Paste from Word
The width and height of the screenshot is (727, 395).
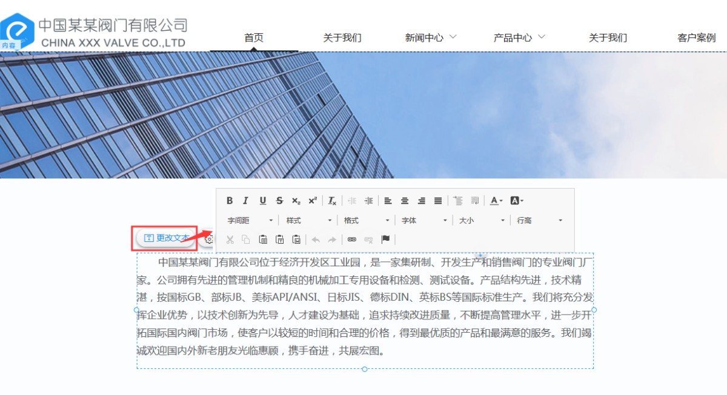pyautogui.click(x=296, y=240)
